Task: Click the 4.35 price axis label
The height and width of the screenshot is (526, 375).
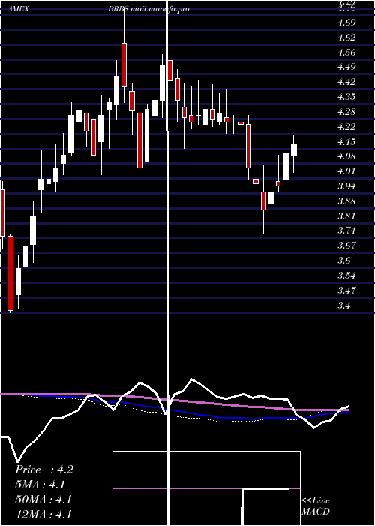Action: [x=346, y=97]
